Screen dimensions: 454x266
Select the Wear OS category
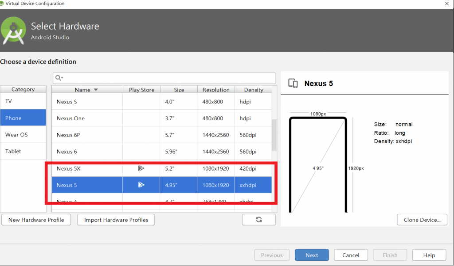click(x=23, y=134)
